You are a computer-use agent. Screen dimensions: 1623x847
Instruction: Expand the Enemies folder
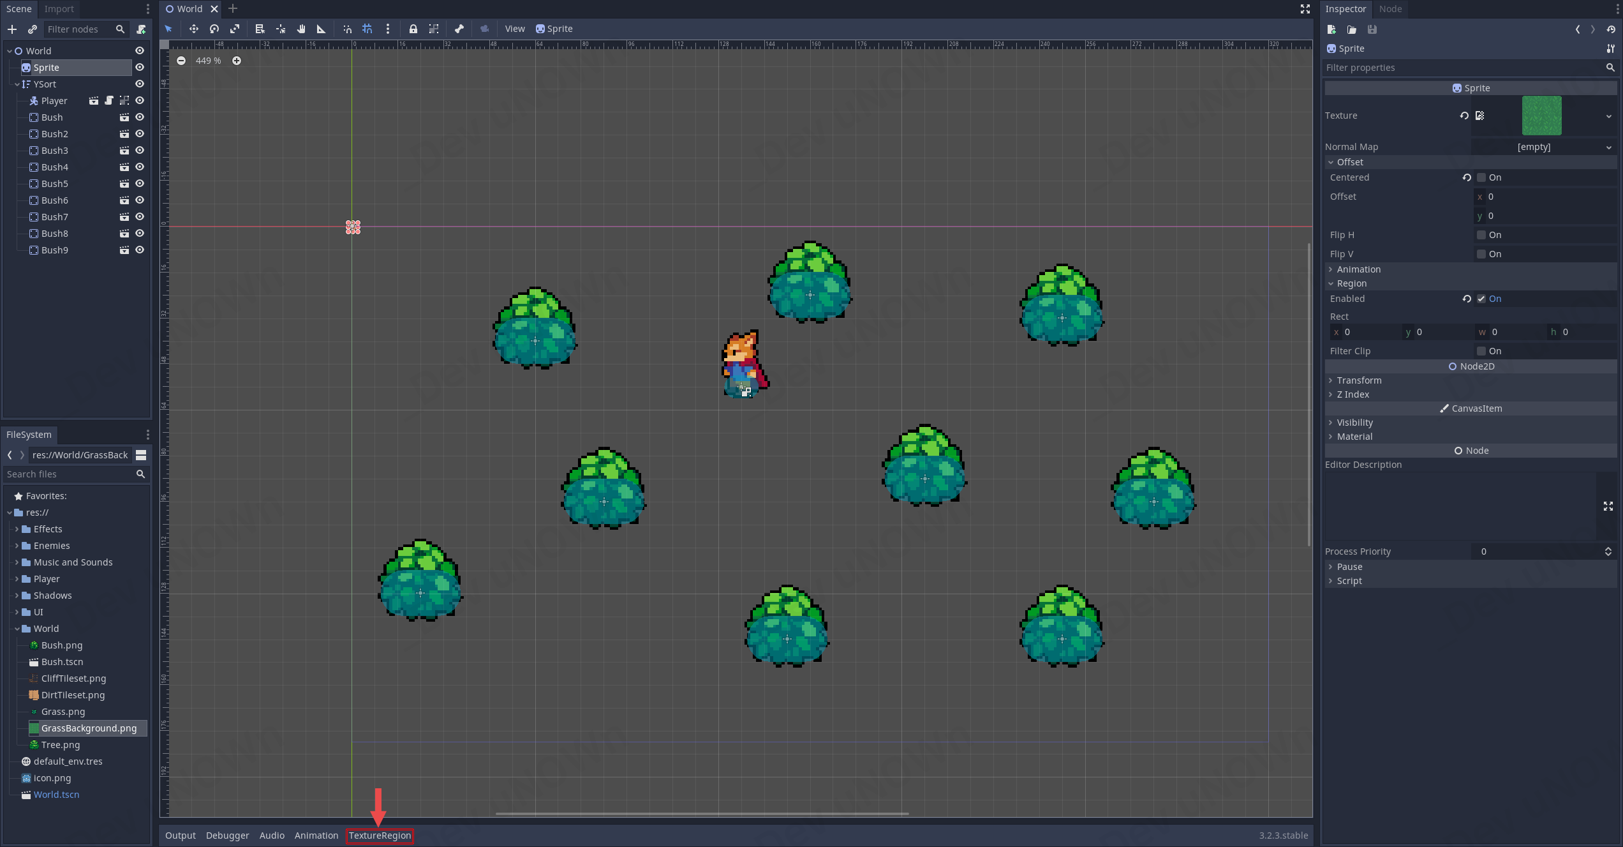(x=17, y=546)
